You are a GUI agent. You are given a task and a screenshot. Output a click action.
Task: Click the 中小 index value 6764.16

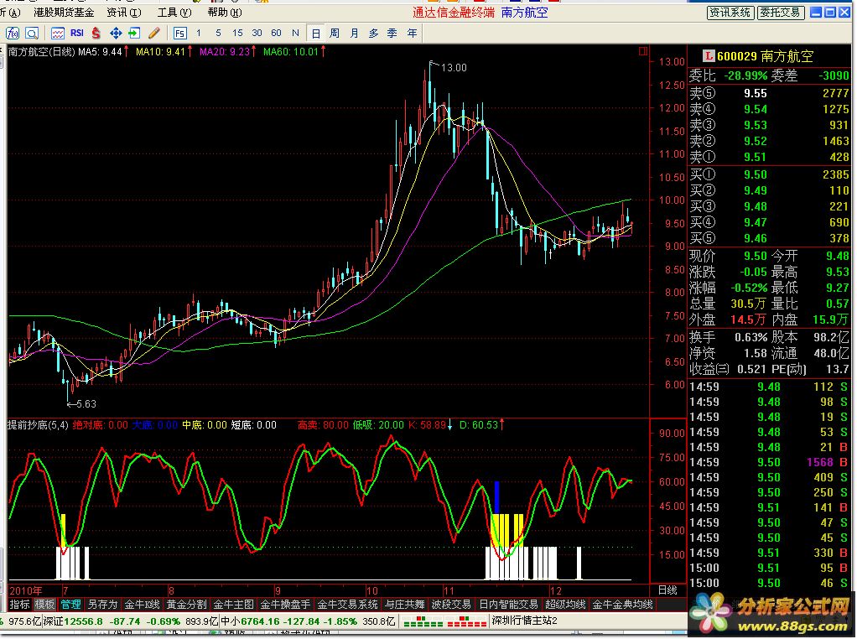coord(260,621)
